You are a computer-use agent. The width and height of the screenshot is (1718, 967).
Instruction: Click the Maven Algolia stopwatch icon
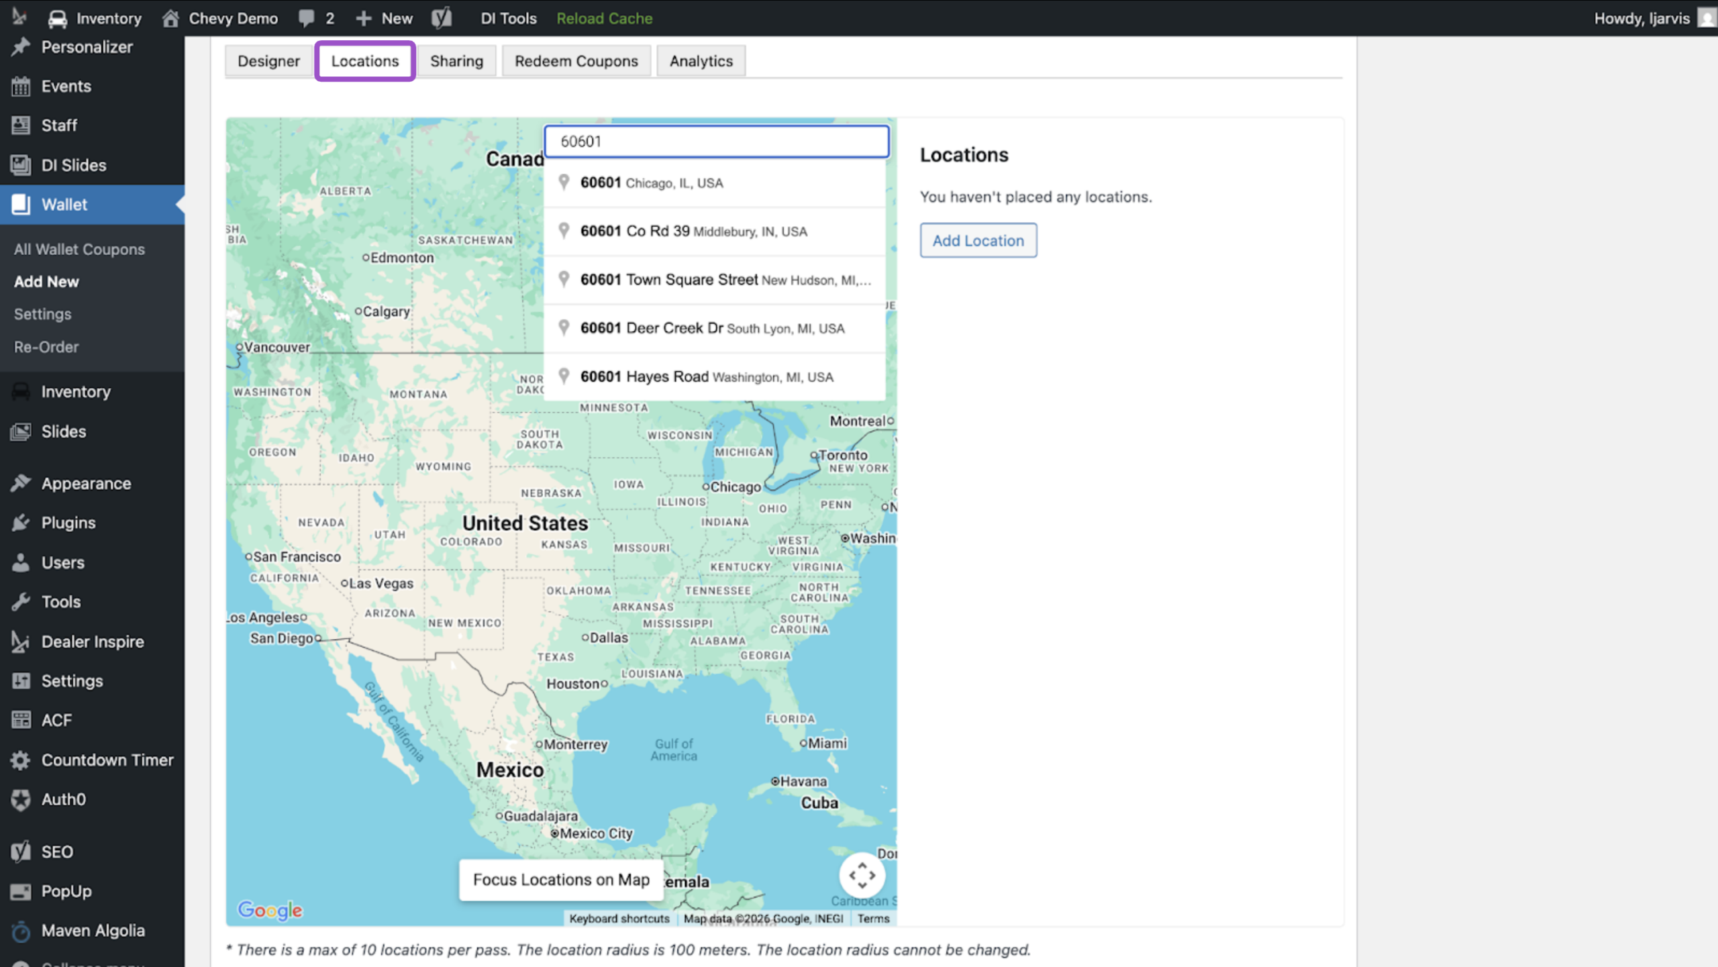tap(21, 931)
